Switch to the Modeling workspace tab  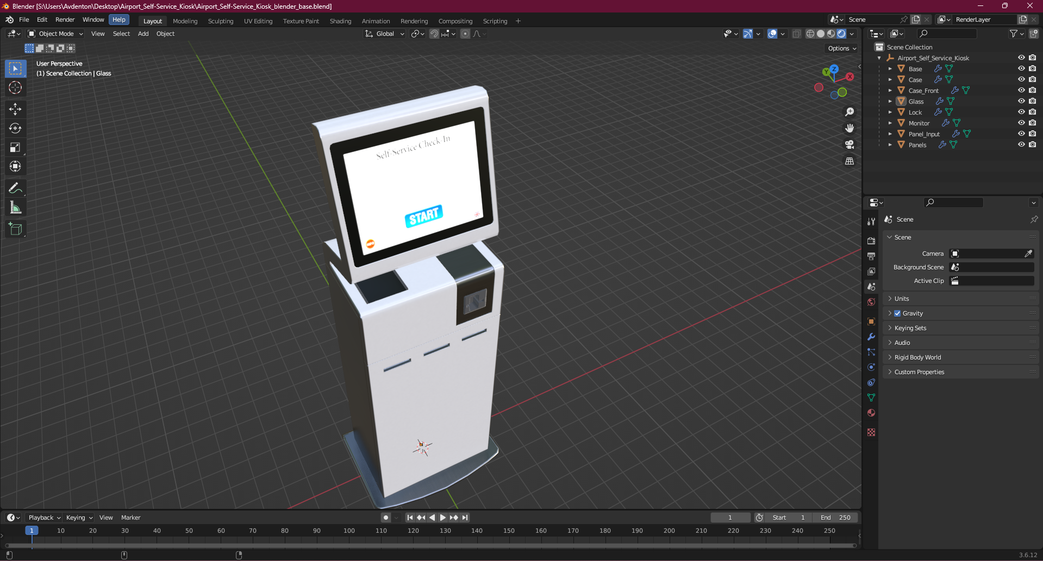click(x=185, y=21)
